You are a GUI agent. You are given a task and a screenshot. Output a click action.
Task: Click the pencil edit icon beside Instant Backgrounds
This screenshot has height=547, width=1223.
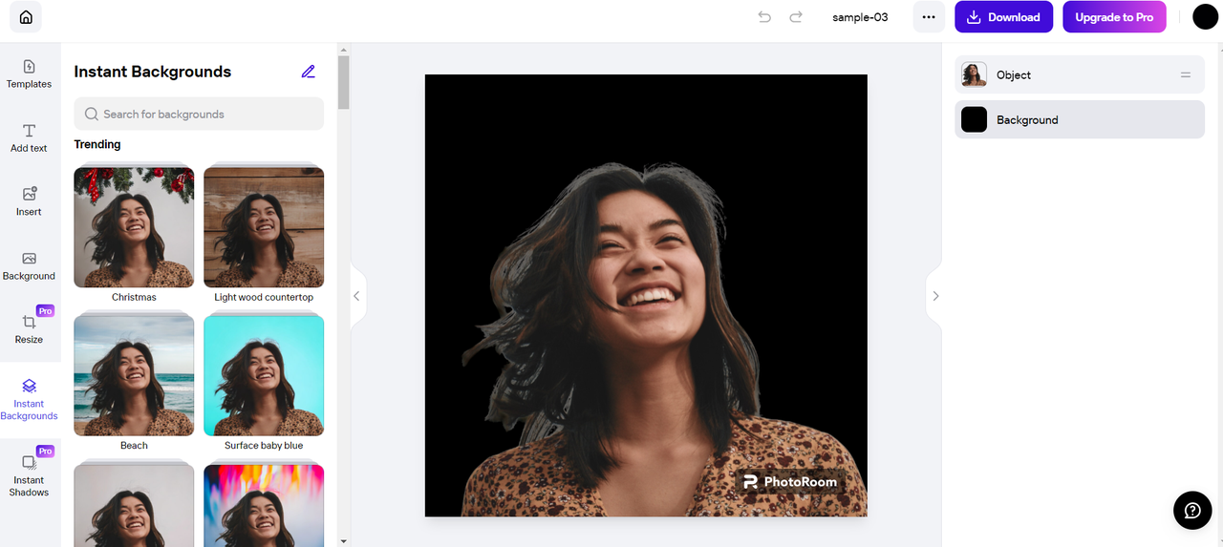tap(308, 72)
